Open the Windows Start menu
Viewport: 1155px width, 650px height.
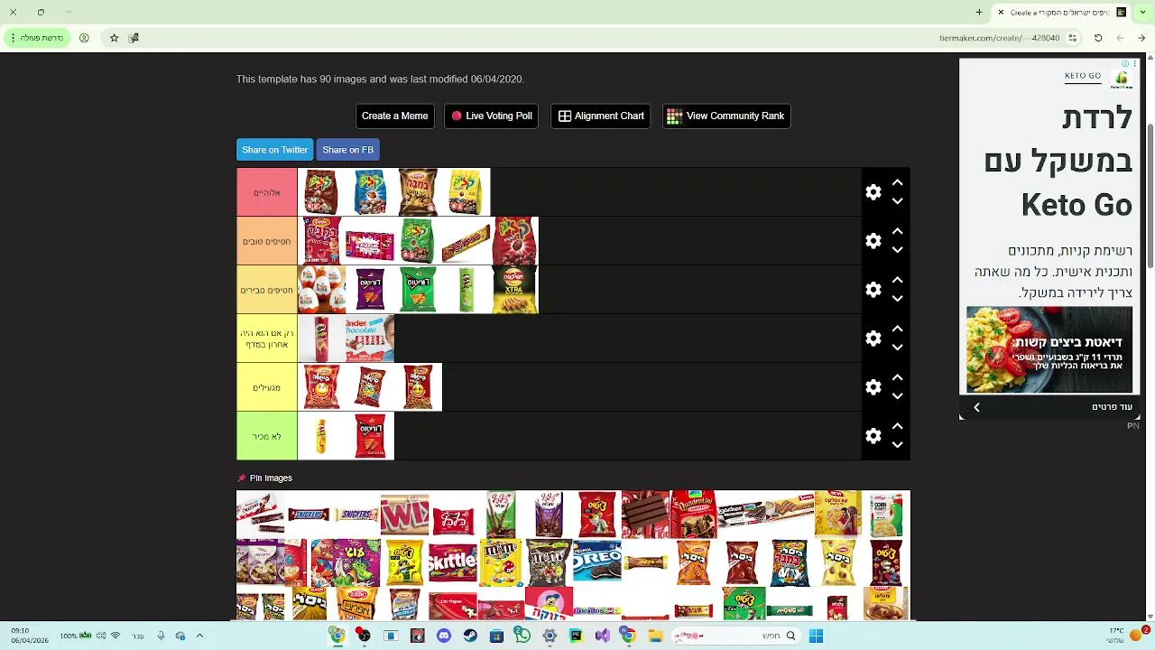point(816,636)
